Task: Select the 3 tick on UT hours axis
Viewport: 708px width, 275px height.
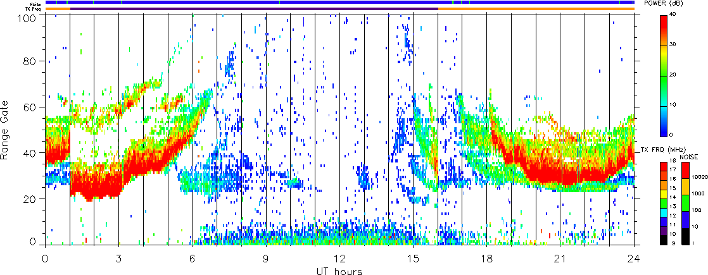Action: [119, 259]
